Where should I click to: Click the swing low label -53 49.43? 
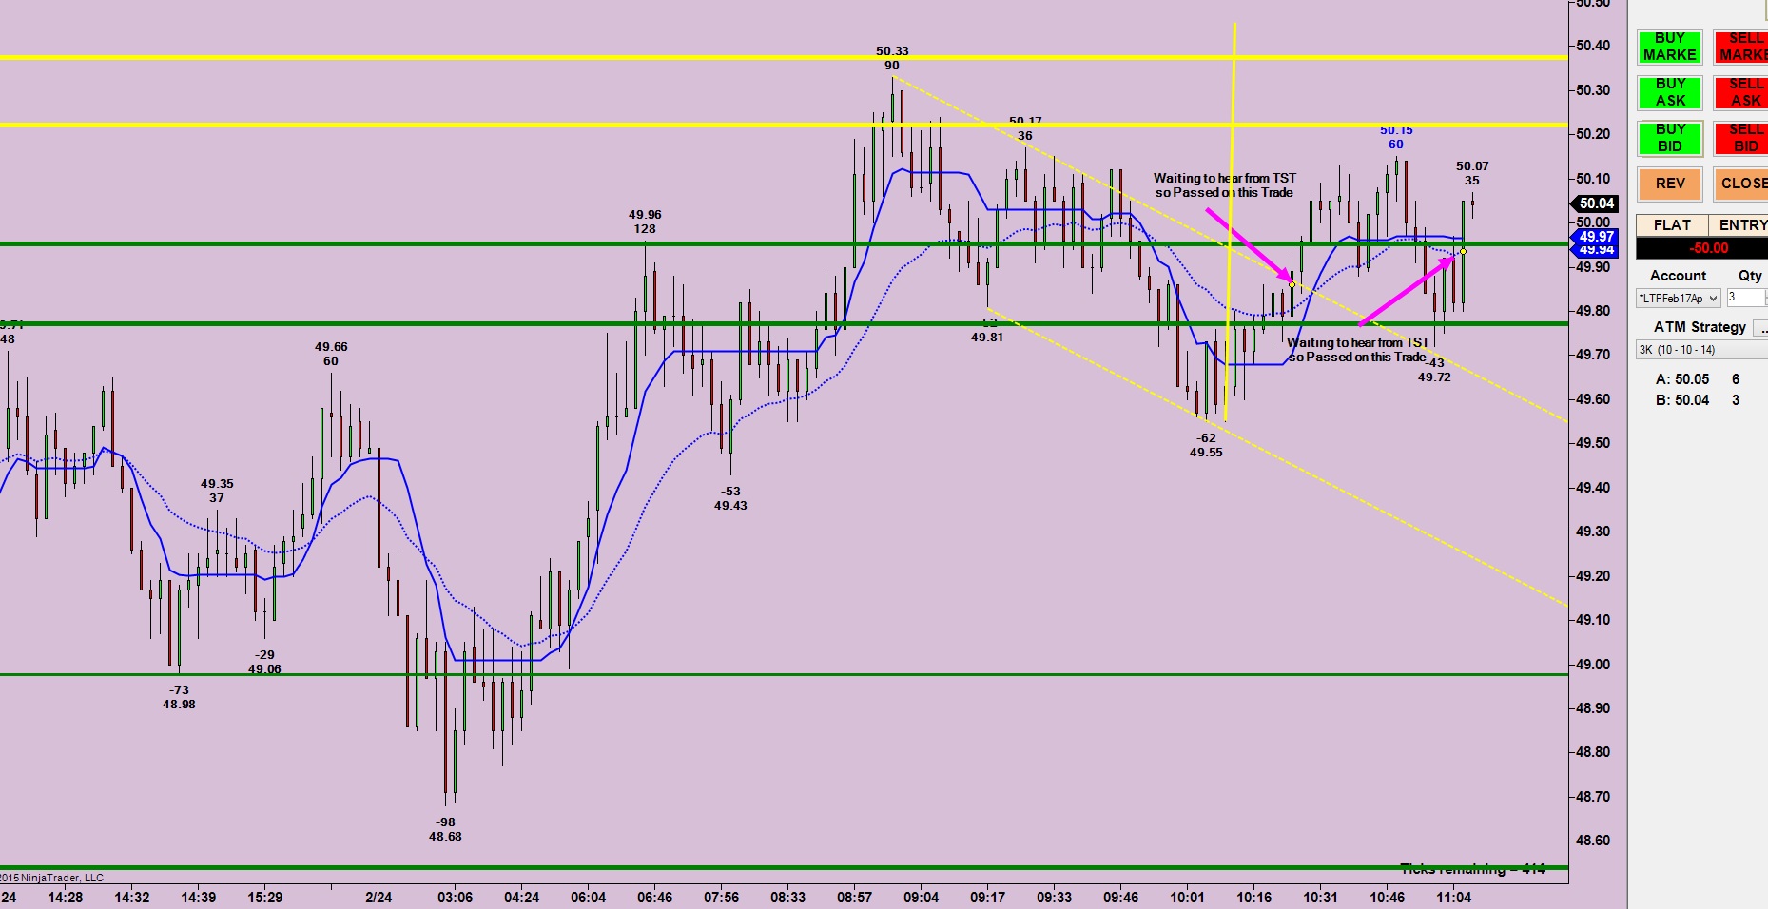coord(730,498)
